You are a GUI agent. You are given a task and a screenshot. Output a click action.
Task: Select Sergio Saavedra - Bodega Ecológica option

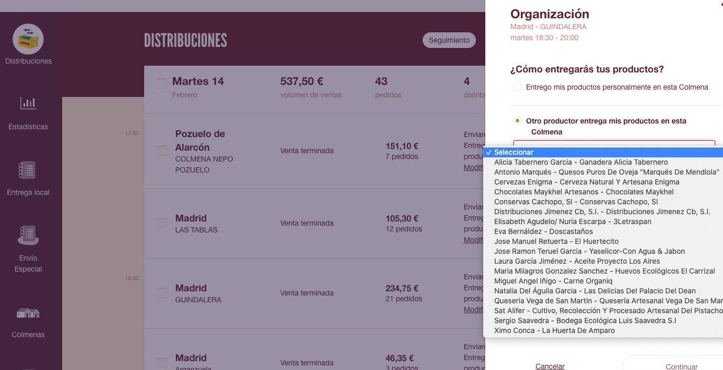[x=603, y=320]
